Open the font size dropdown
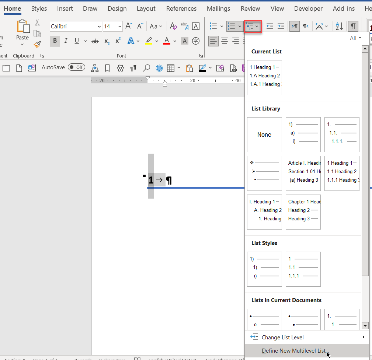 [120, 27]
